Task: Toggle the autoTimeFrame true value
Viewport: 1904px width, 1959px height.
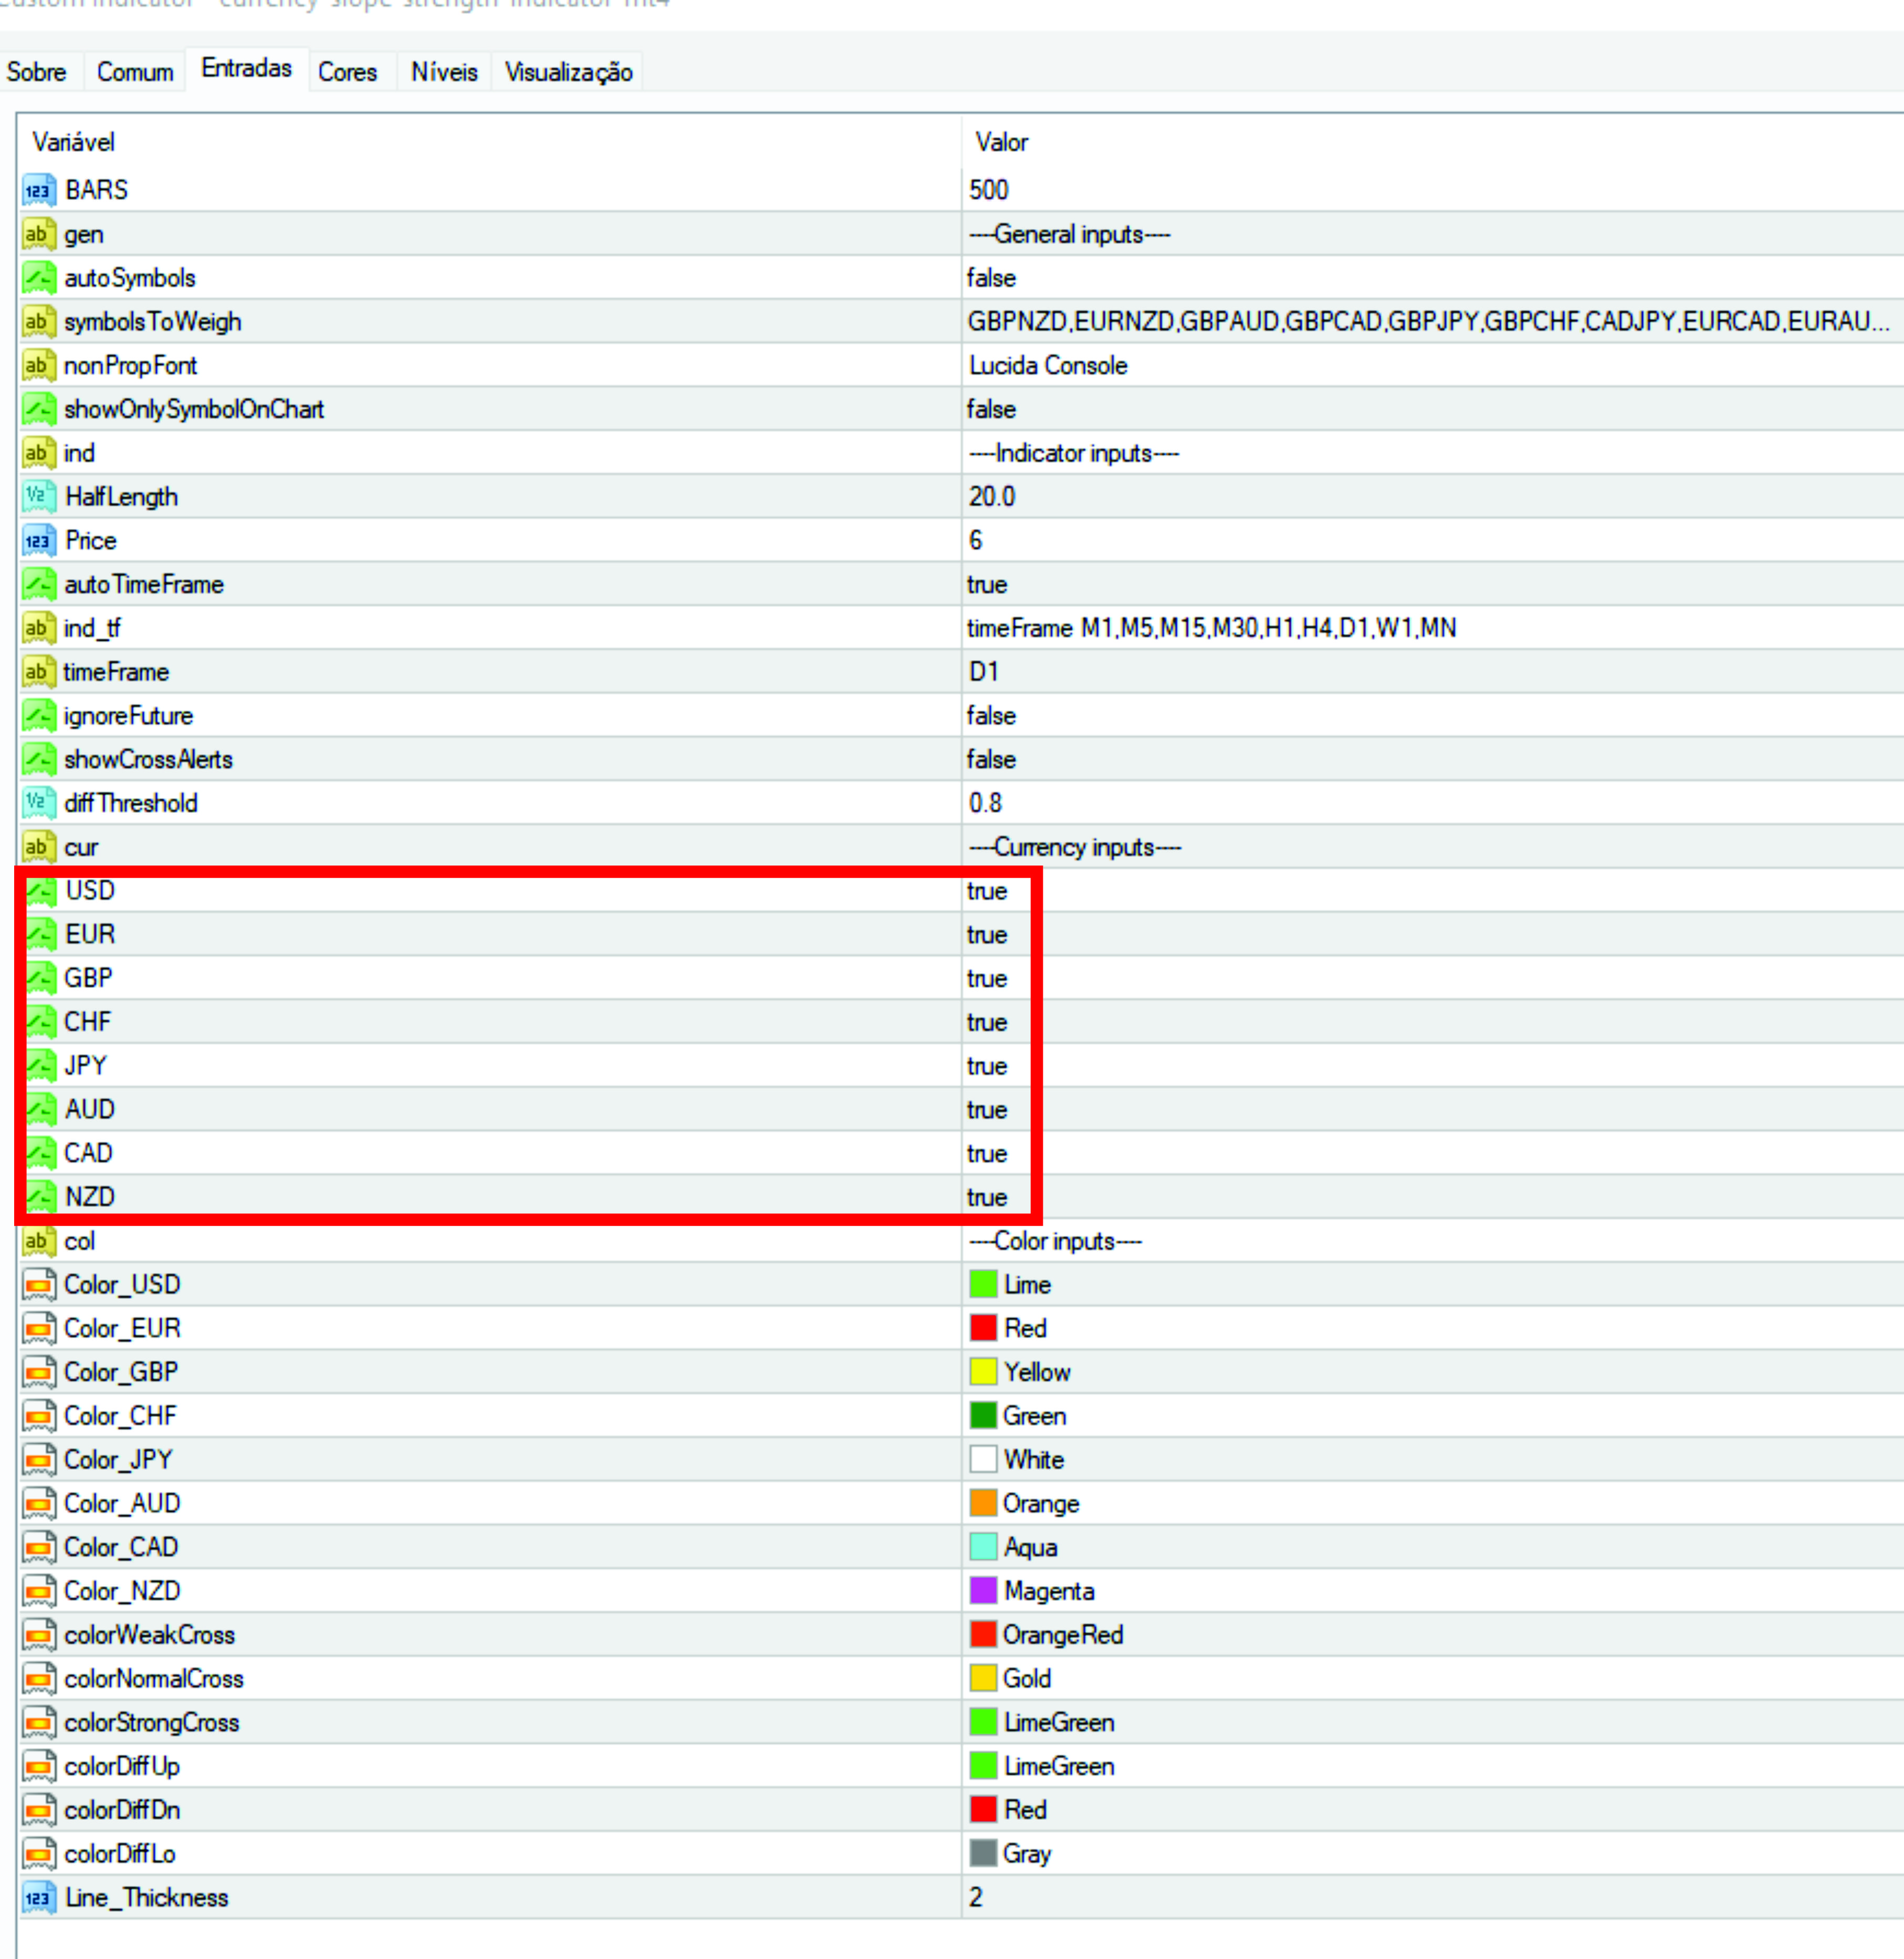Action: click(x=987, y=585)
